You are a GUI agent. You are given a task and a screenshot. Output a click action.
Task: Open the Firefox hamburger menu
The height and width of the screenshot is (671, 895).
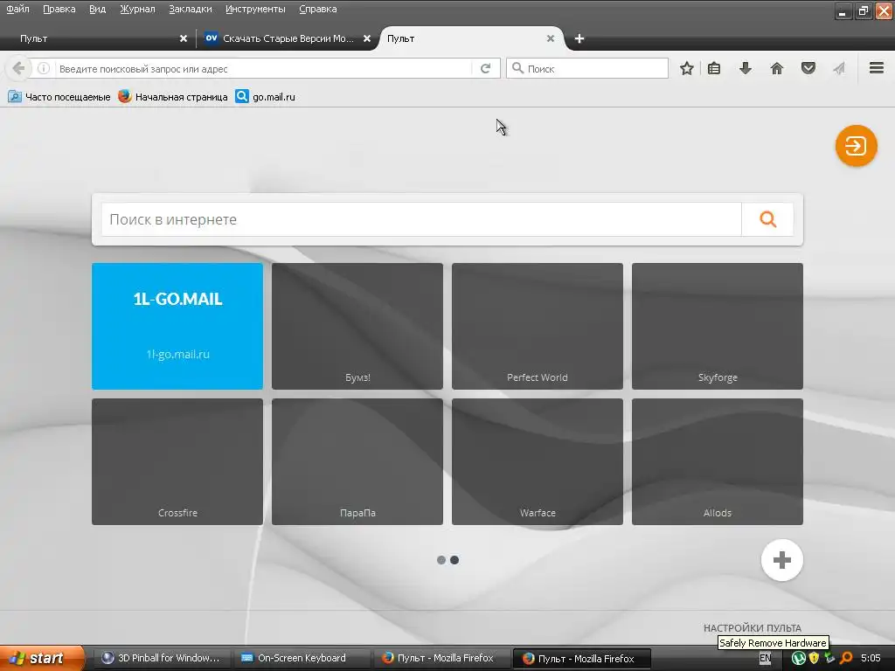pyautogui.click(x=877, y=68)
